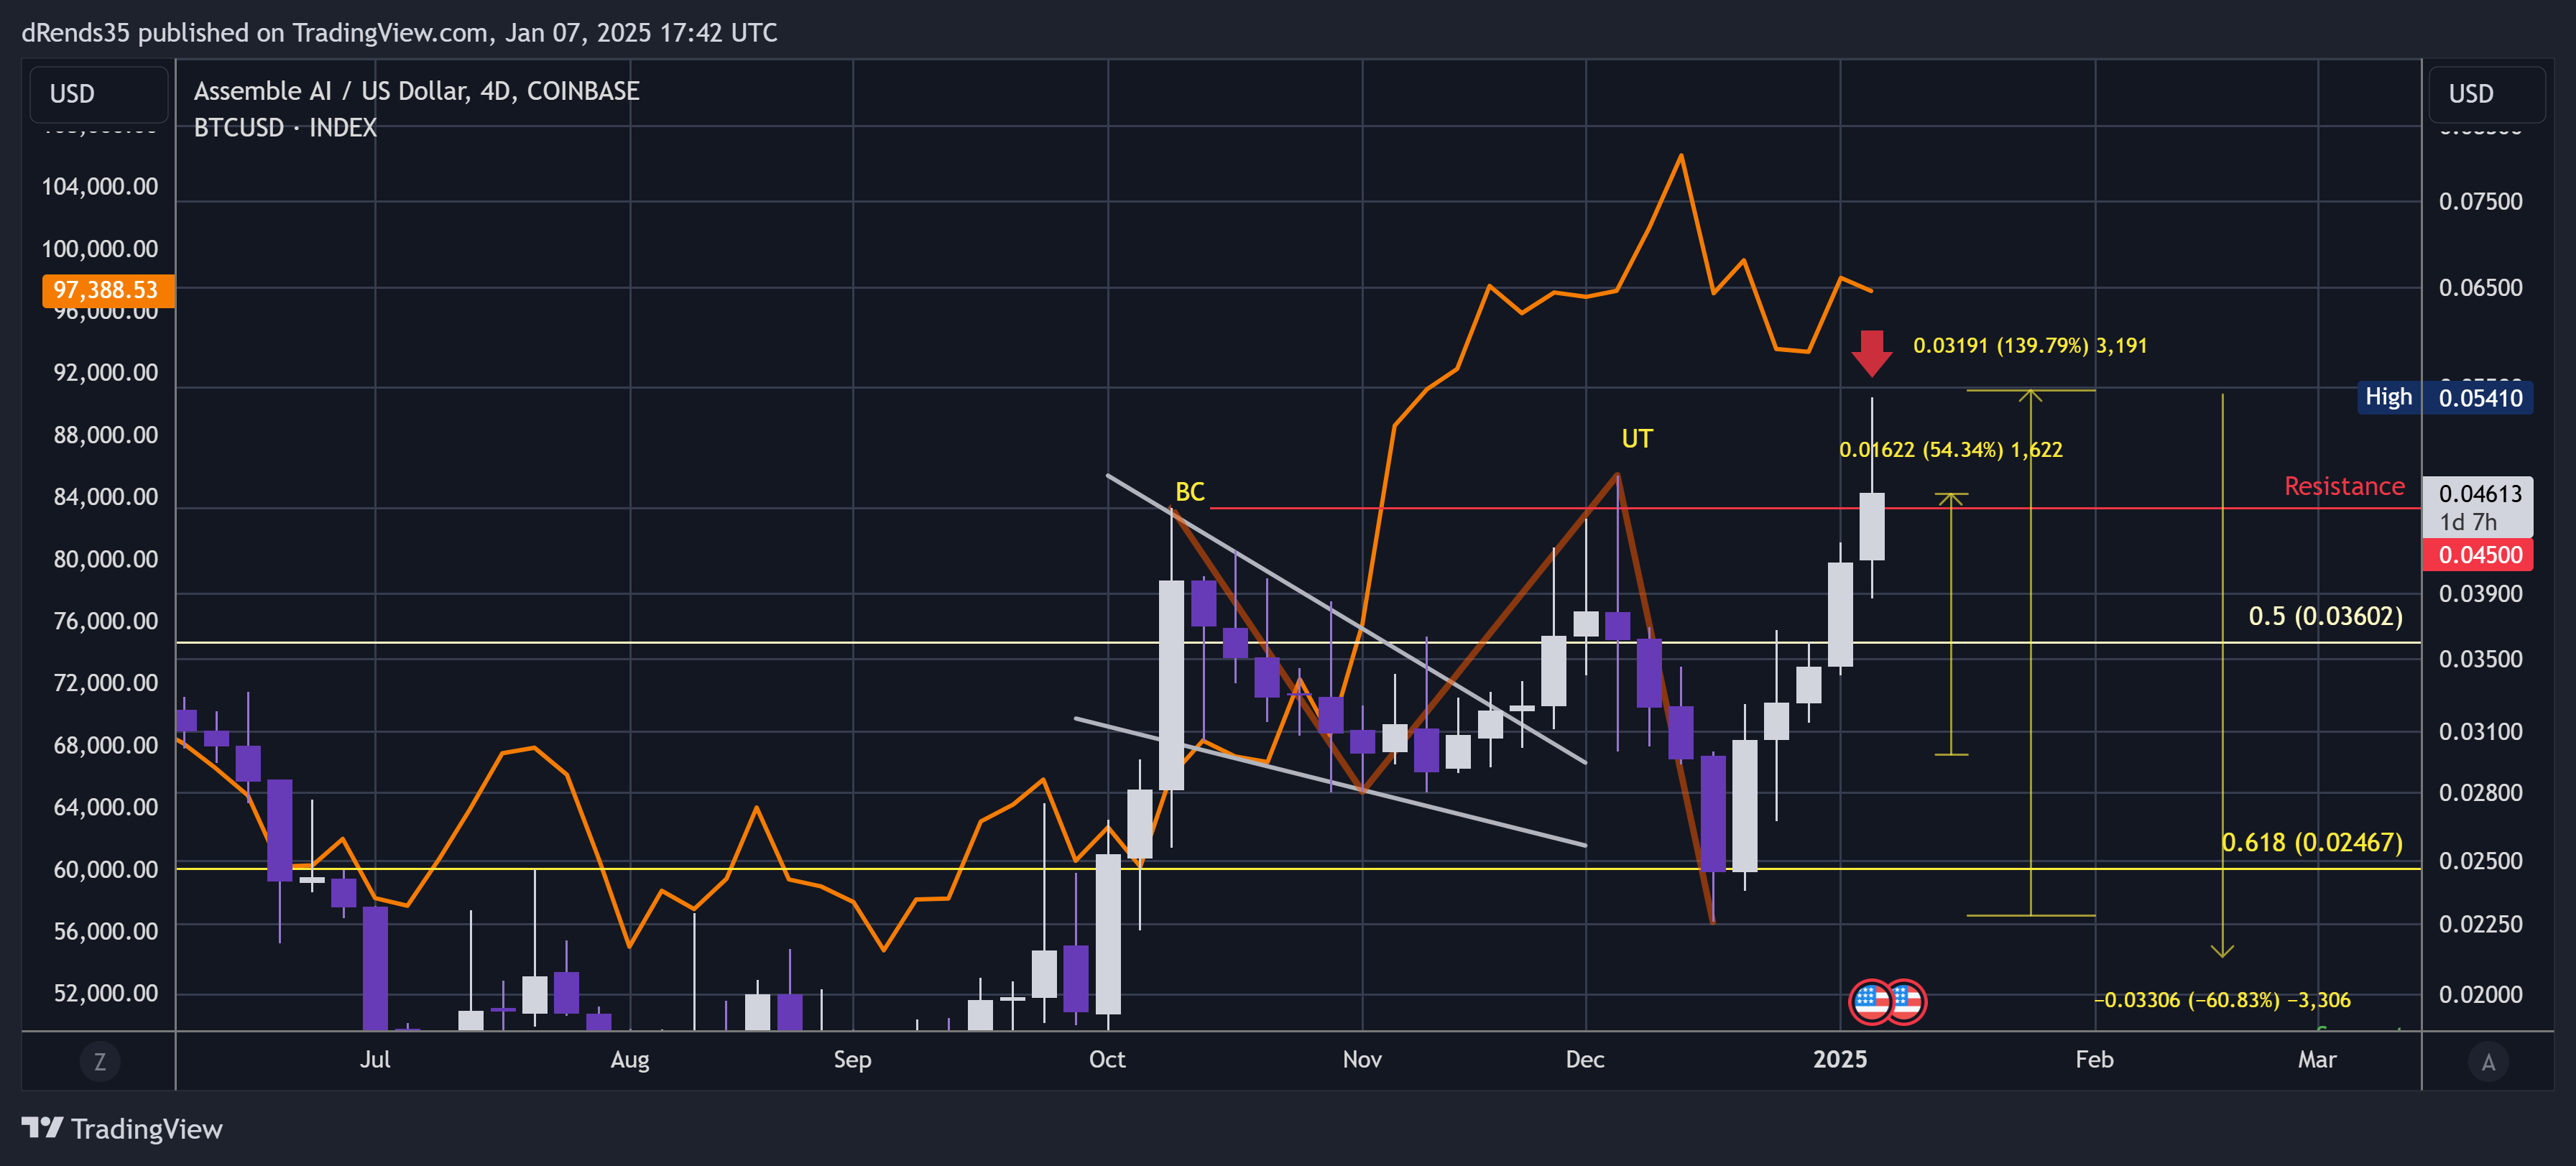This screenshot has height=1166, width=2576.
Task: Click the red 0.04500 price label
Action: 2478,555
